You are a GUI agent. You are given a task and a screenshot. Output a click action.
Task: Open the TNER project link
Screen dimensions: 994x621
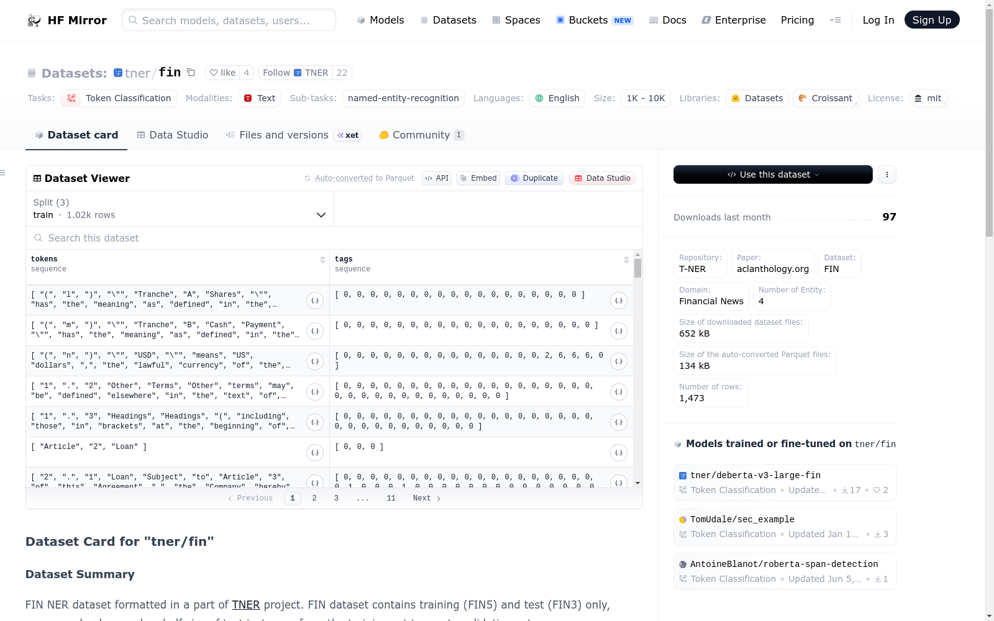pos(246,605)
